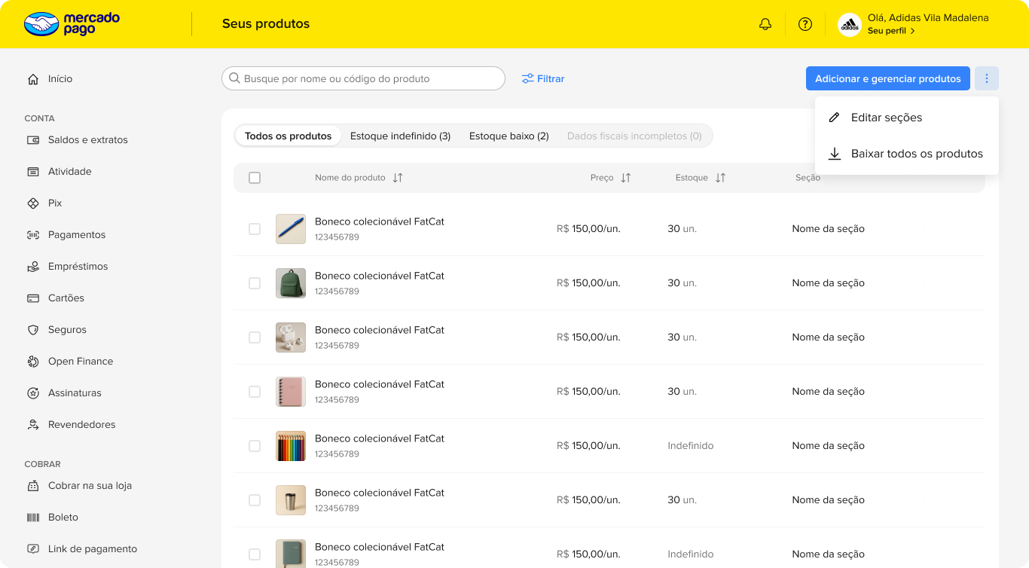Click the pink notebook thumbnail
The width and height of the screenshot is (1029, 568).
point(291,392)
